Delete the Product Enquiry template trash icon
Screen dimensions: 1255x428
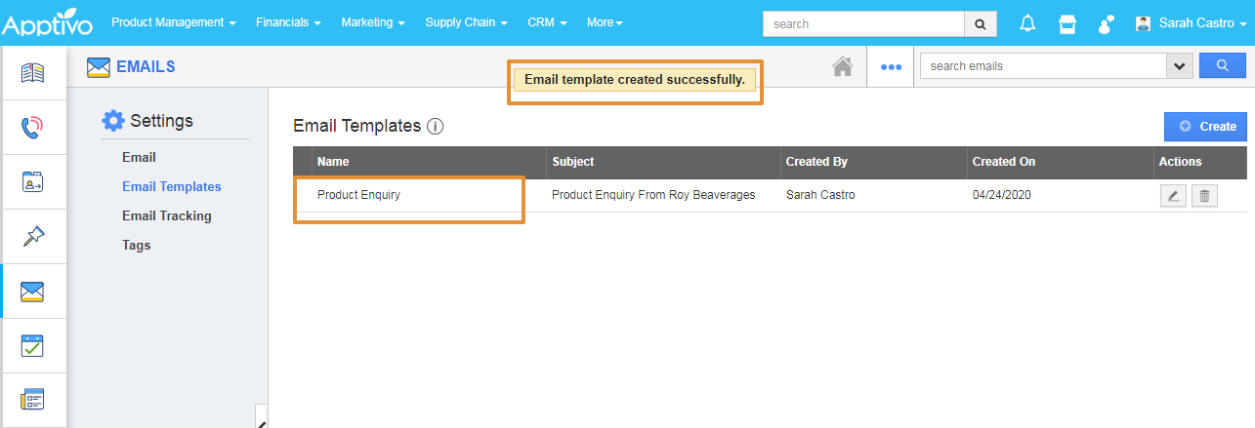coord(1204,196)
